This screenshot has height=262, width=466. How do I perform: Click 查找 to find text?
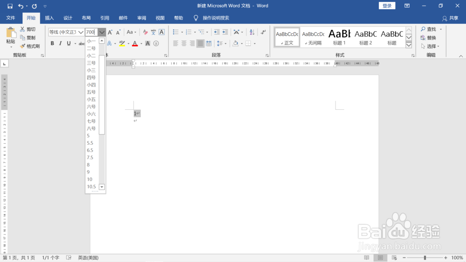tap(428, 29)
